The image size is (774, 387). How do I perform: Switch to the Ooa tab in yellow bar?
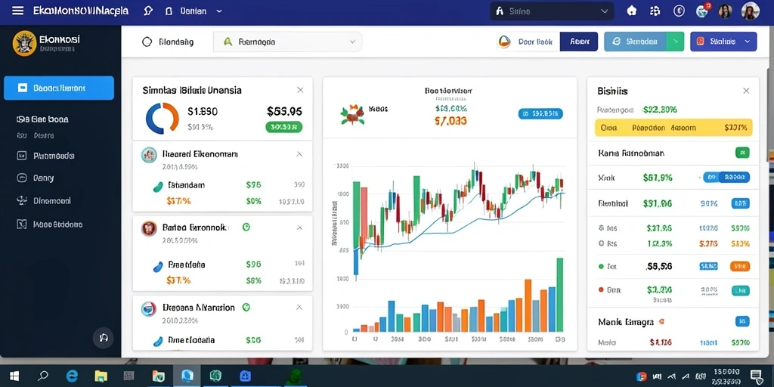(609, 128)
